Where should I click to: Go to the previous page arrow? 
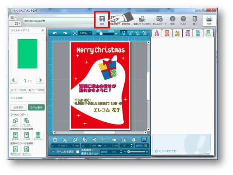tap(13, 80)
